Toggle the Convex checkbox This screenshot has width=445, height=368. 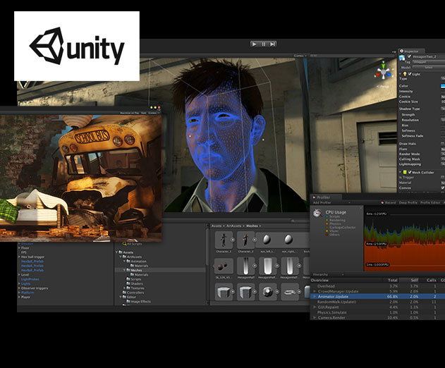(x=443, y=188)
